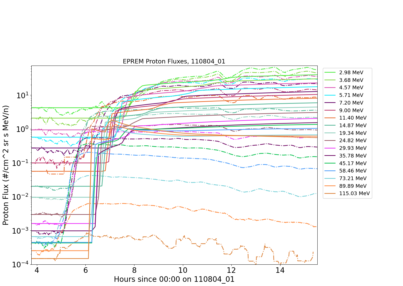The image size is (403, 286).
Task: Select the 45.17 MeV legend label
Action: coord(353,163)
